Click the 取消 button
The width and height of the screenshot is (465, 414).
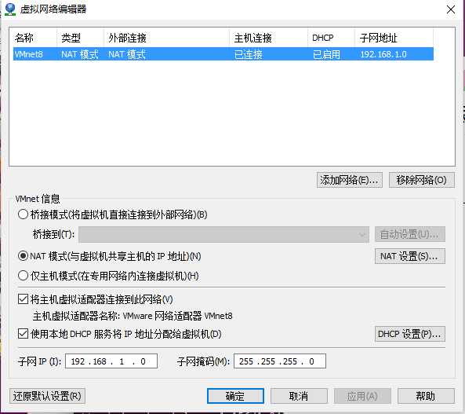pos(299,396)
